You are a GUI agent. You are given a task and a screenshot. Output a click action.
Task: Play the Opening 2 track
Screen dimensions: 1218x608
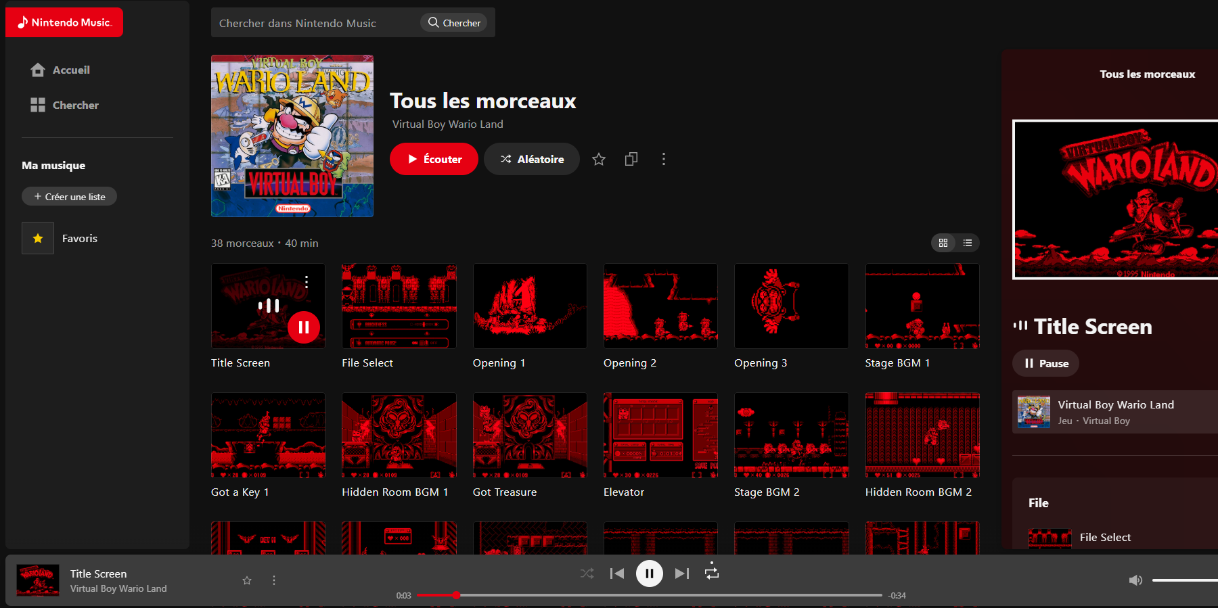pos(660,306)
